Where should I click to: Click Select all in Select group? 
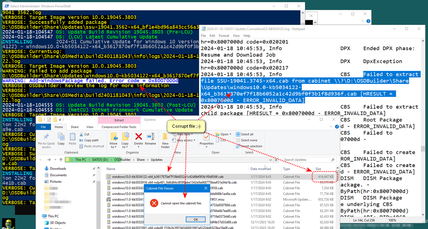coord(244,134)
